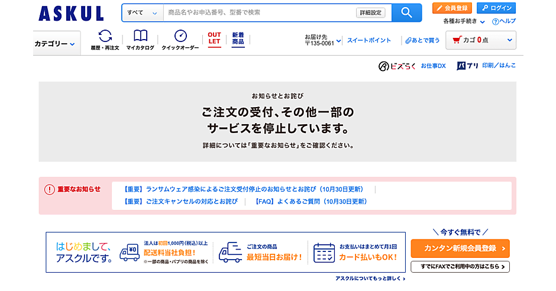
Task: Click すでにFAXでご利用中の方はこちら button
Action: tap(460, 267)
